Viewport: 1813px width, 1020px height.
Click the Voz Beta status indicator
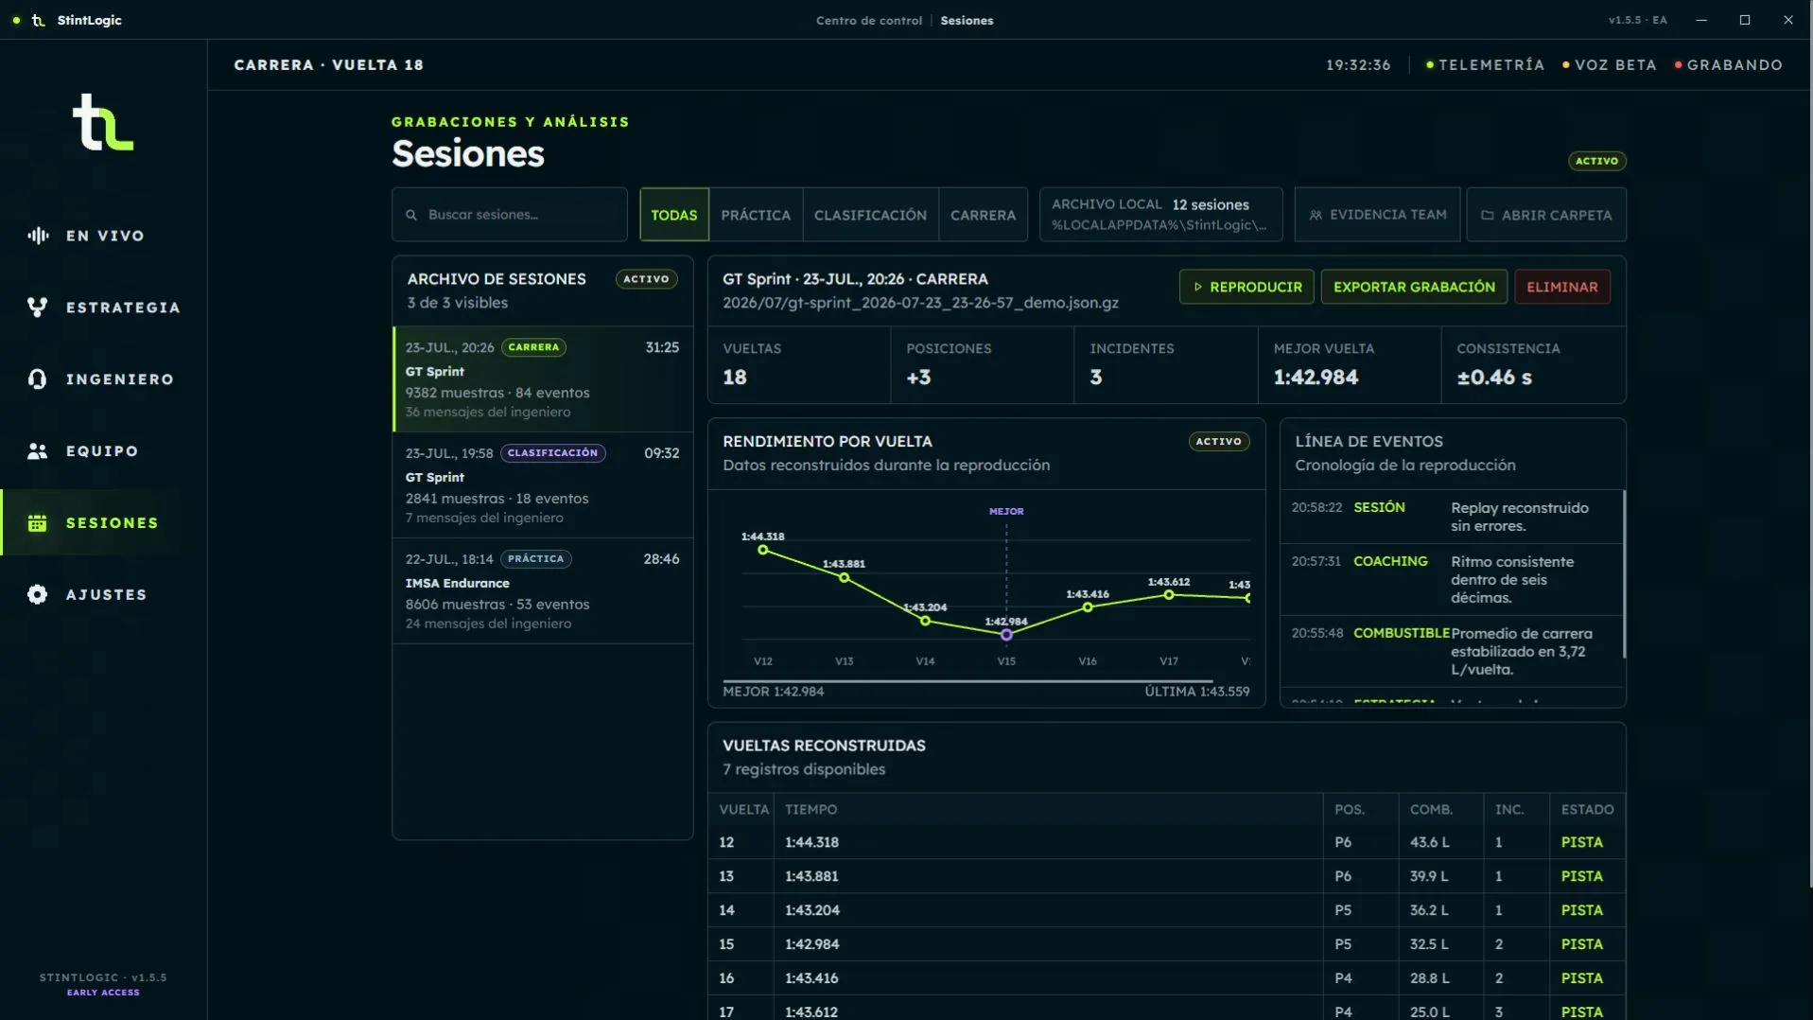[x=1610, y=65]
